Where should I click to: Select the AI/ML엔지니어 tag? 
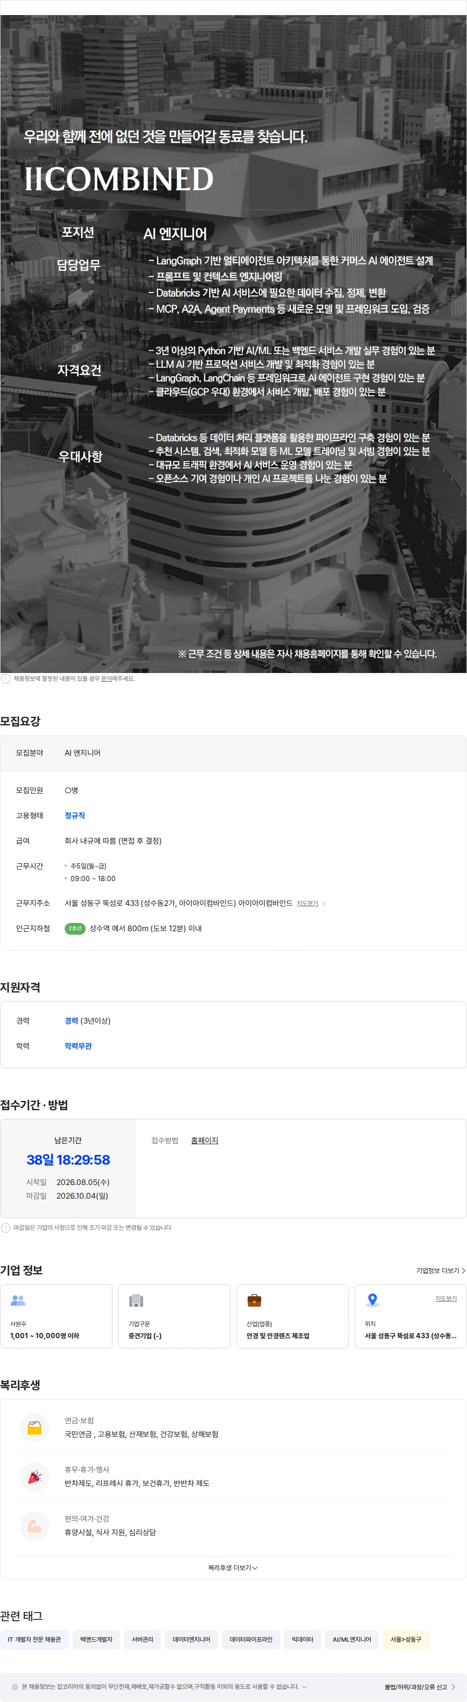point(352,1639)
